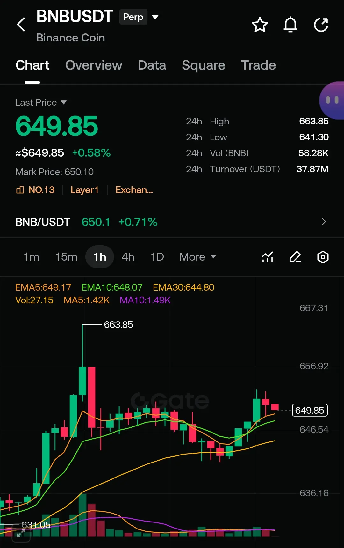Tap the 24h Turnover value 37.87M
Viewport: 344px width, 548px height.
coord(312,169)
